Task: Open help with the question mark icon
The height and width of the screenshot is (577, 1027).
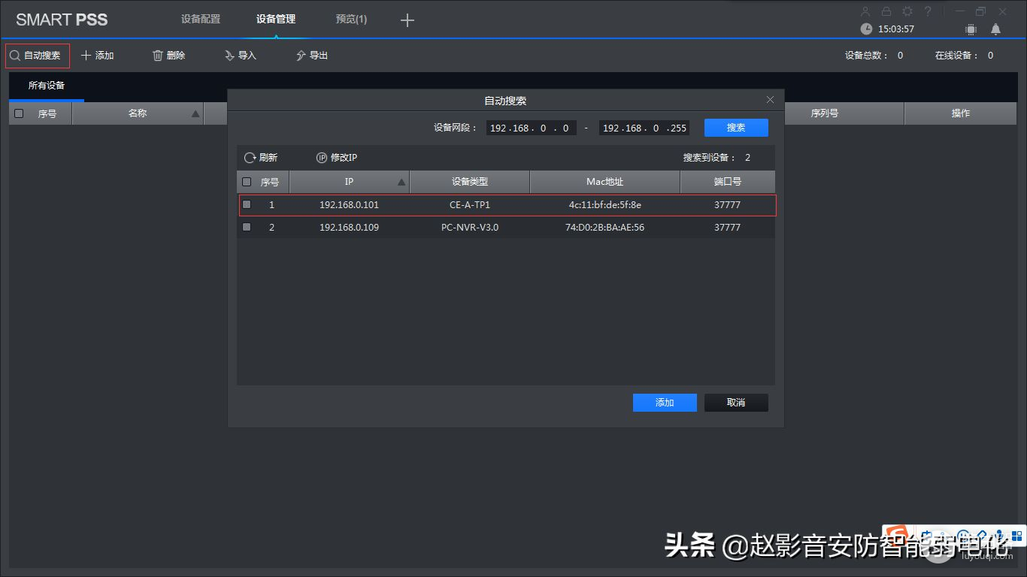Action: tap(929, 11)
